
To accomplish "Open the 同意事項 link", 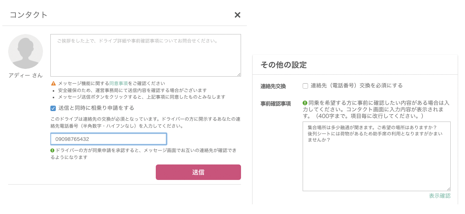I will 119,84.
